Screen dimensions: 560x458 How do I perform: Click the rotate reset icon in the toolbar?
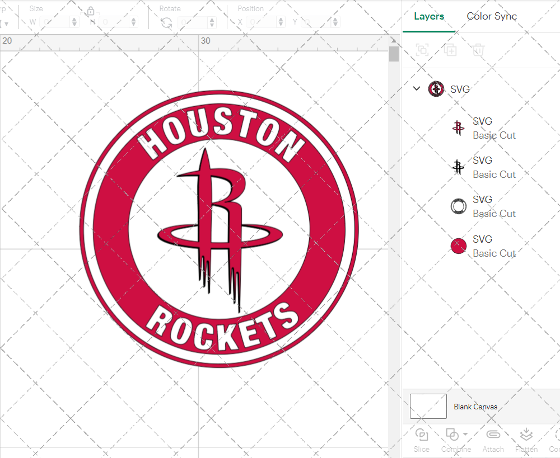166,22
